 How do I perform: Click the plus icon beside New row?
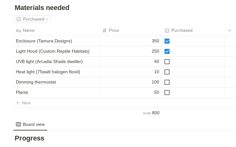[x=18, y=103]
